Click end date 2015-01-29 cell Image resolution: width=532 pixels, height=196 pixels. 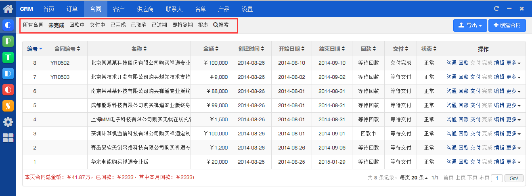(x=332, y=162)
